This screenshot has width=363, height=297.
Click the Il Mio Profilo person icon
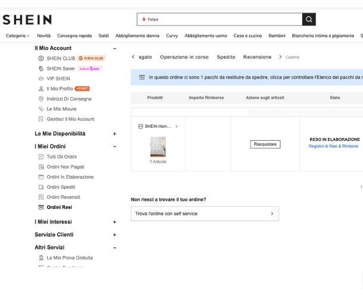tap(41, 89)
